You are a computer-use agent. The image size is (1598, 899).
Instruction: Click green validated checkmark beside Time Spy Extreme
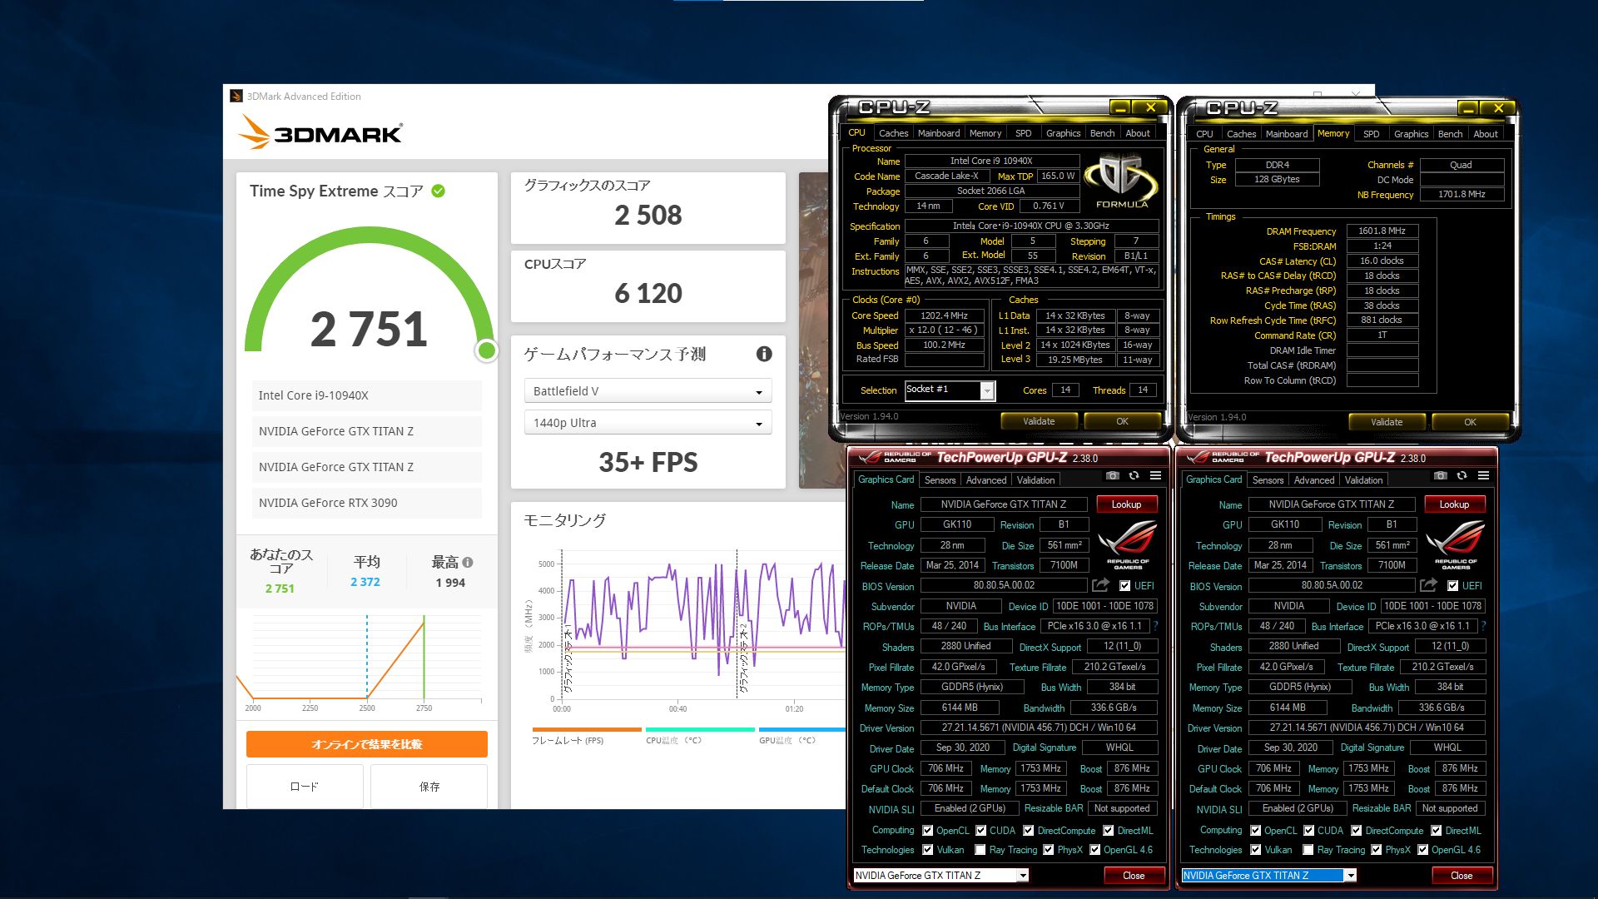point(439,191)
